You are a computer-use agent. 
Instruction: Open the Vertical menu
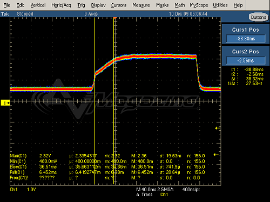point(38,5)
